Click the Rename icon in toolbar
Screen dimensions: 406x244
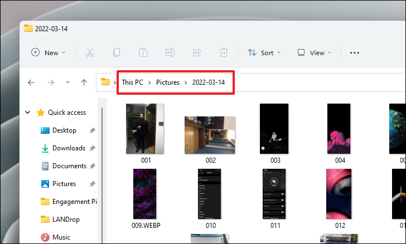170,52
